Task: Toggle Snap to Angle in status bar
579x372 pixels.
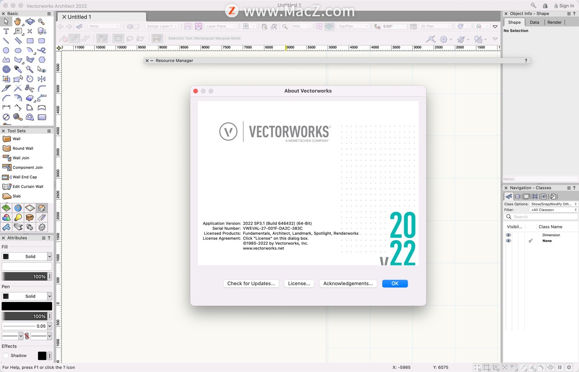Action: (496, 367)
